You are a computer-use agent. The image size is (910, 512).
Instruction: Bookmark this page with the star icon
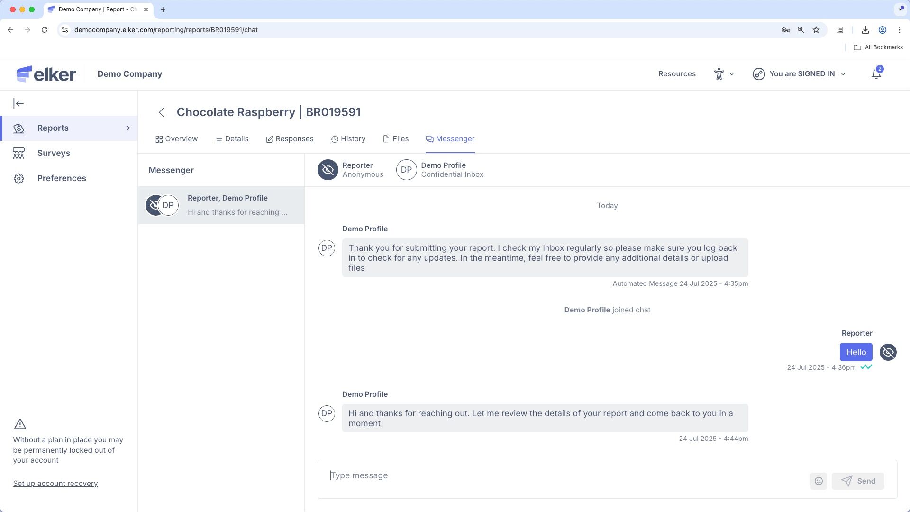tap(816, 30)
